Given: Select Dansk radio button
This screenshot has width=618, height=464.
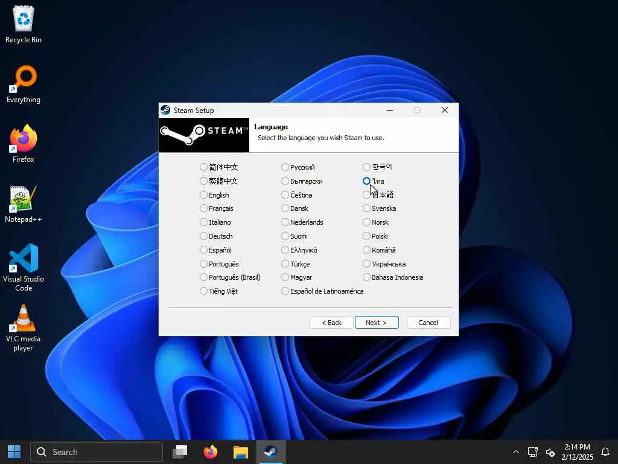Looking at the screenshot, I should coord(285,208).
